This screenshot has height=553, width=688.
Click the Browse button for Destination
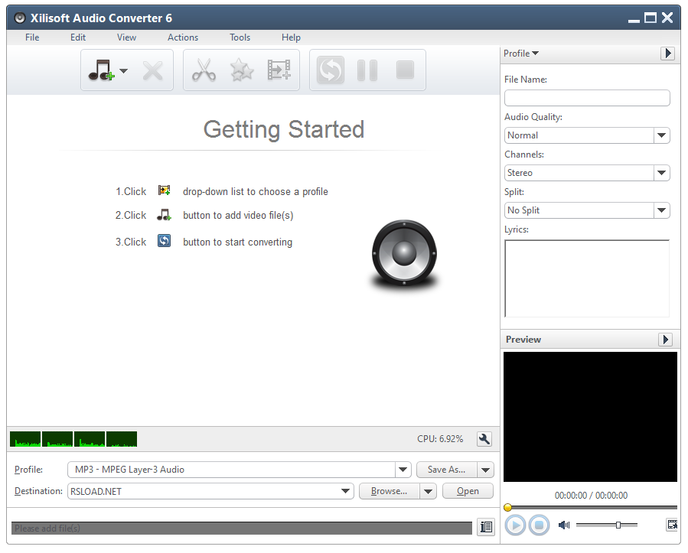[x=387, y=491]
